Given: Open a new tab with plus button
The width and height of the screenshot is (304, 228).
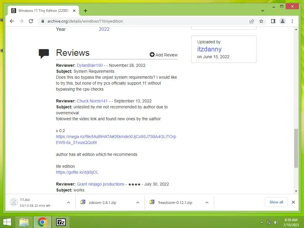Looking at the screenshot, I should coord(85,11).
